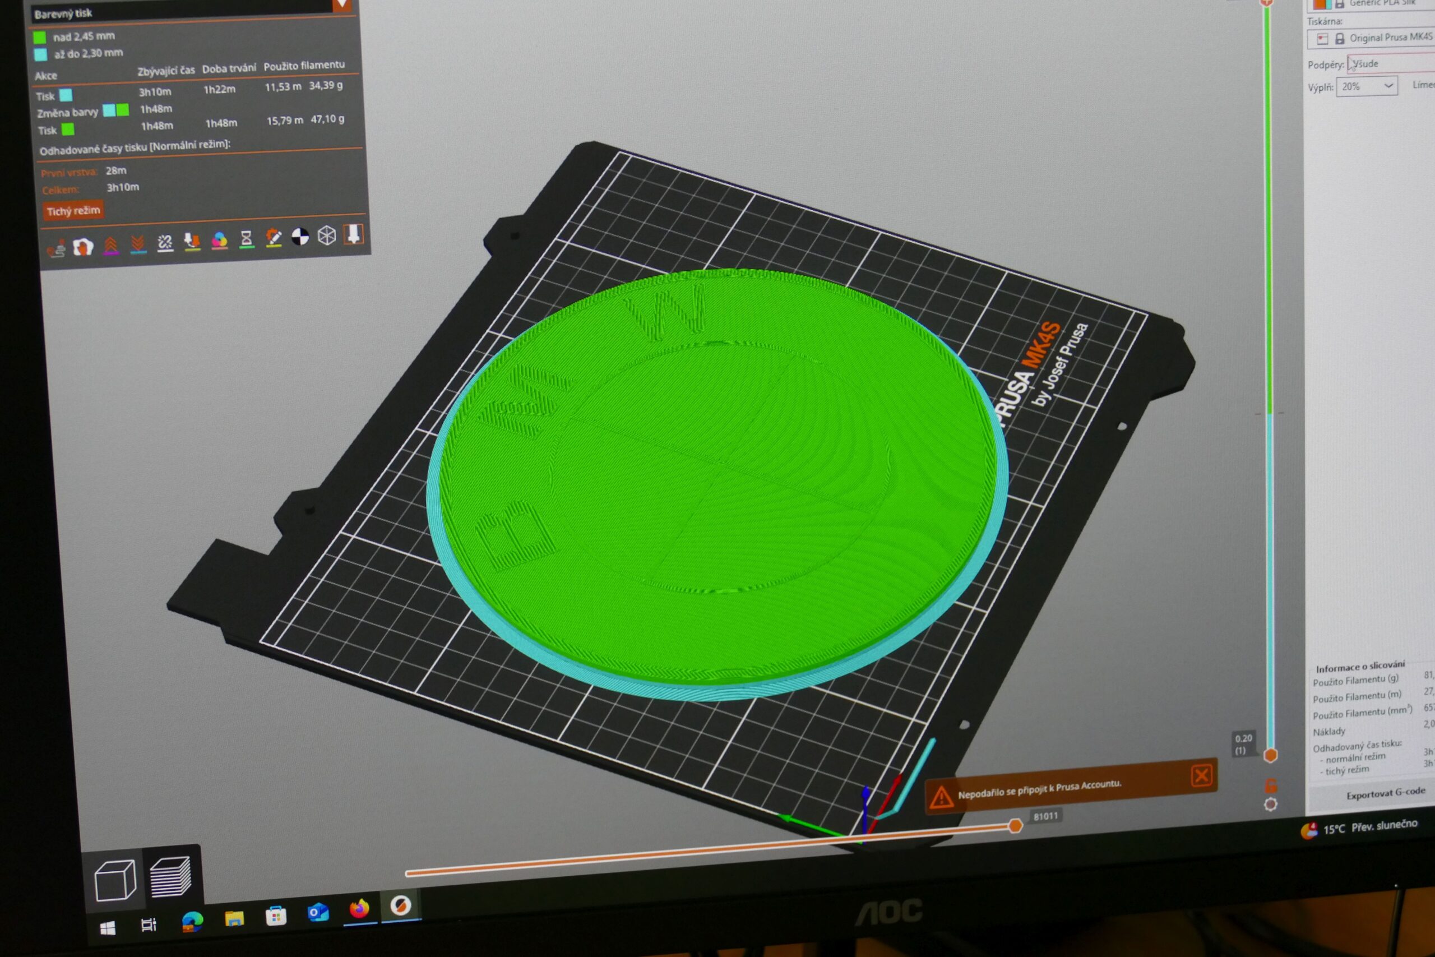Switch to layers preview view
Screen dimensions: 1435x957
tap(170, 876)
